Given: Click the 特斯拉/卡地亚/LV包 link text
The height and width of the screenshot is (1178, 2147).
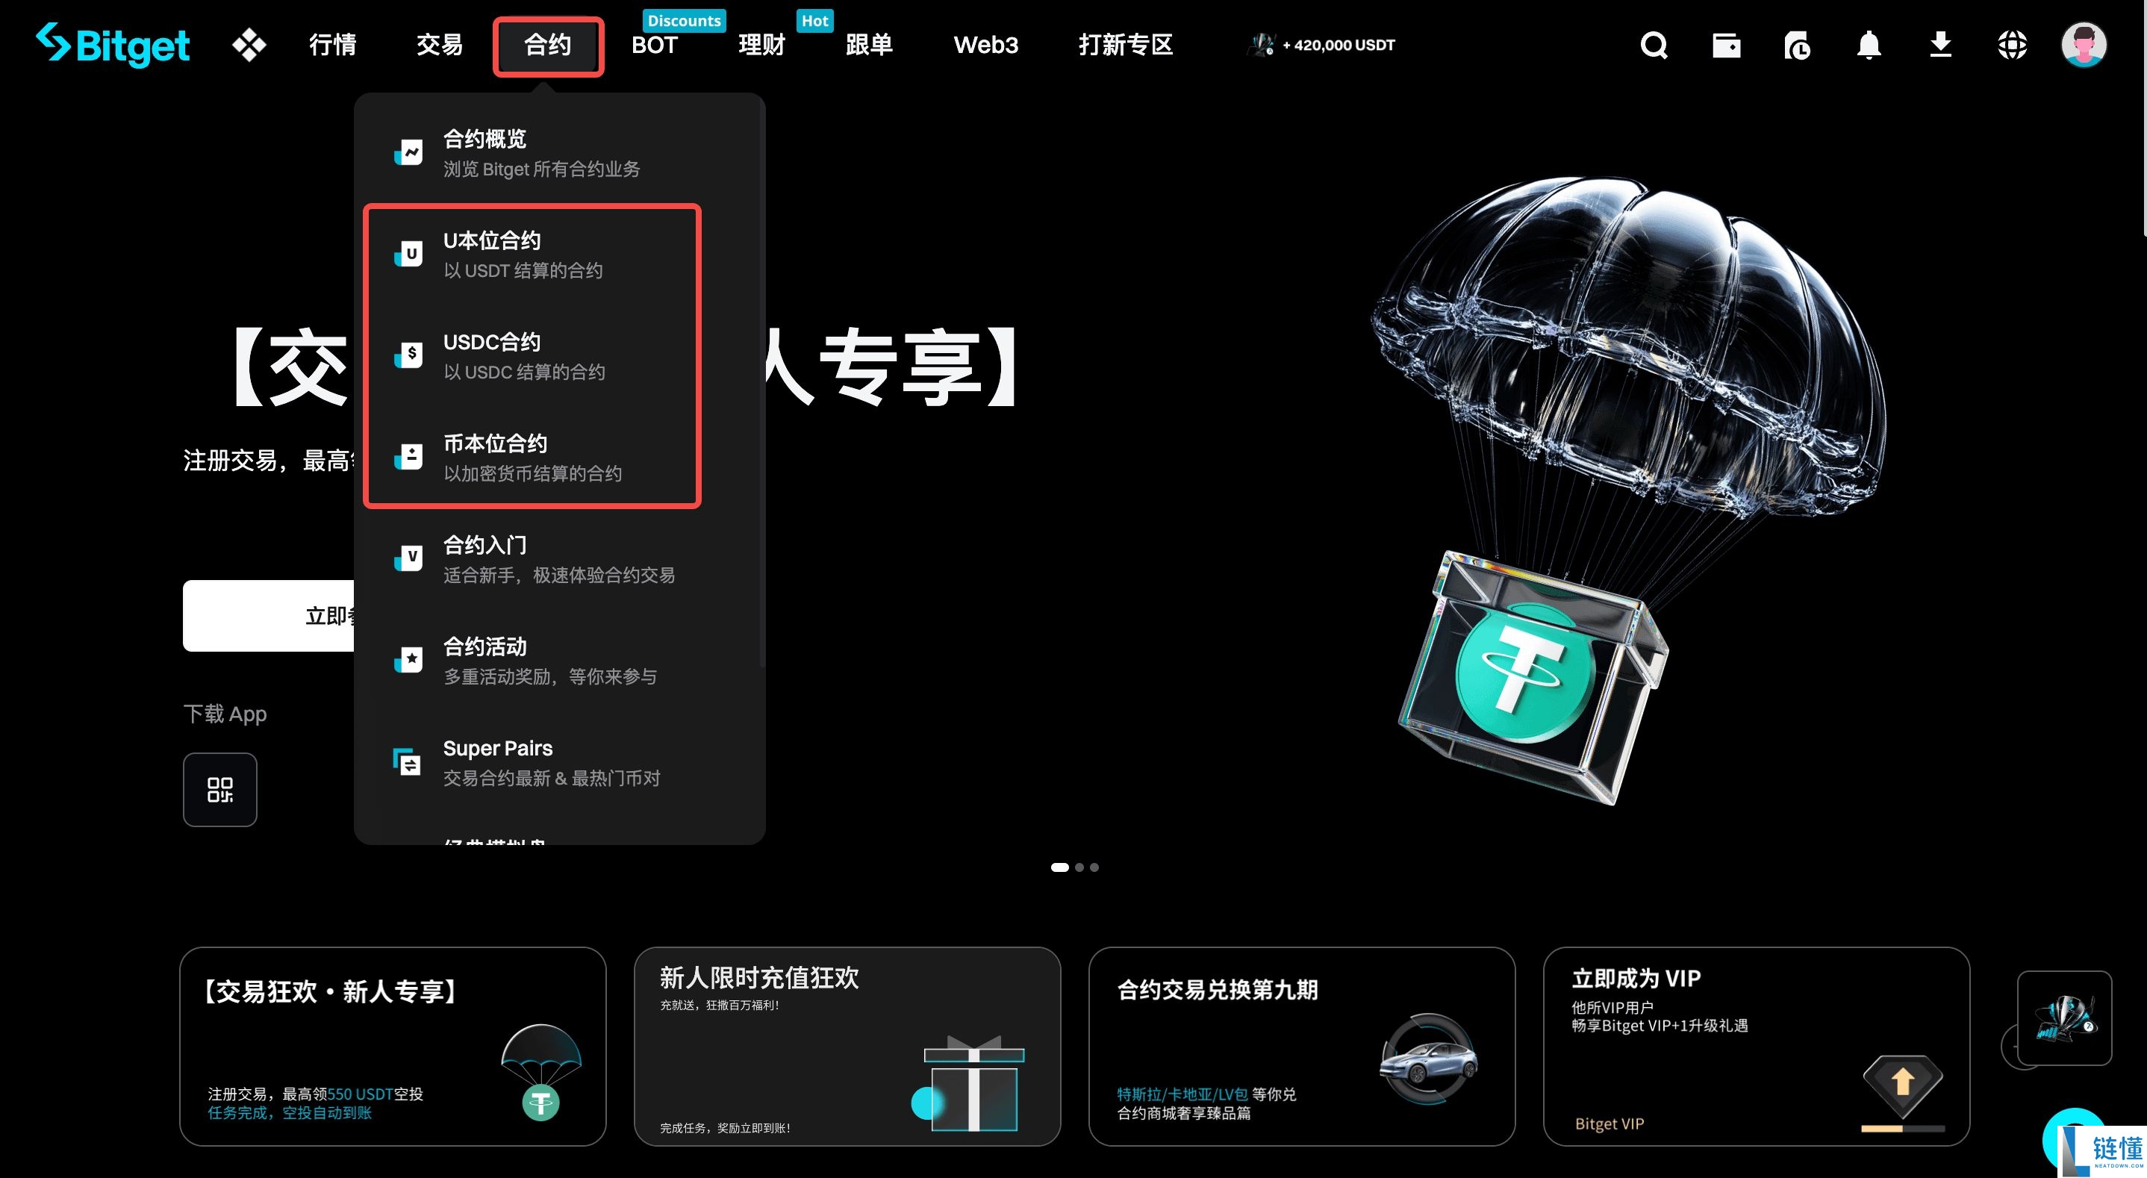Looking at the screenshot, I should [x=1182, y=1094].
